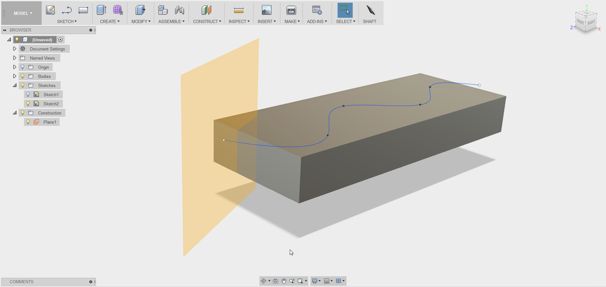Select the Spline sketch tool

(67, 10)
